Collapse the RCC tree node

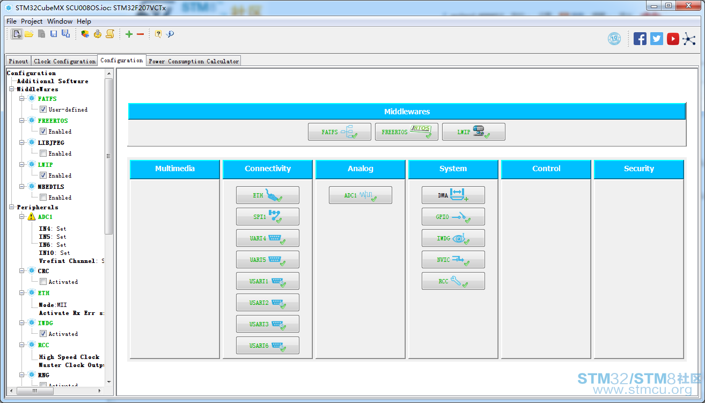click(x=22, y=345)
